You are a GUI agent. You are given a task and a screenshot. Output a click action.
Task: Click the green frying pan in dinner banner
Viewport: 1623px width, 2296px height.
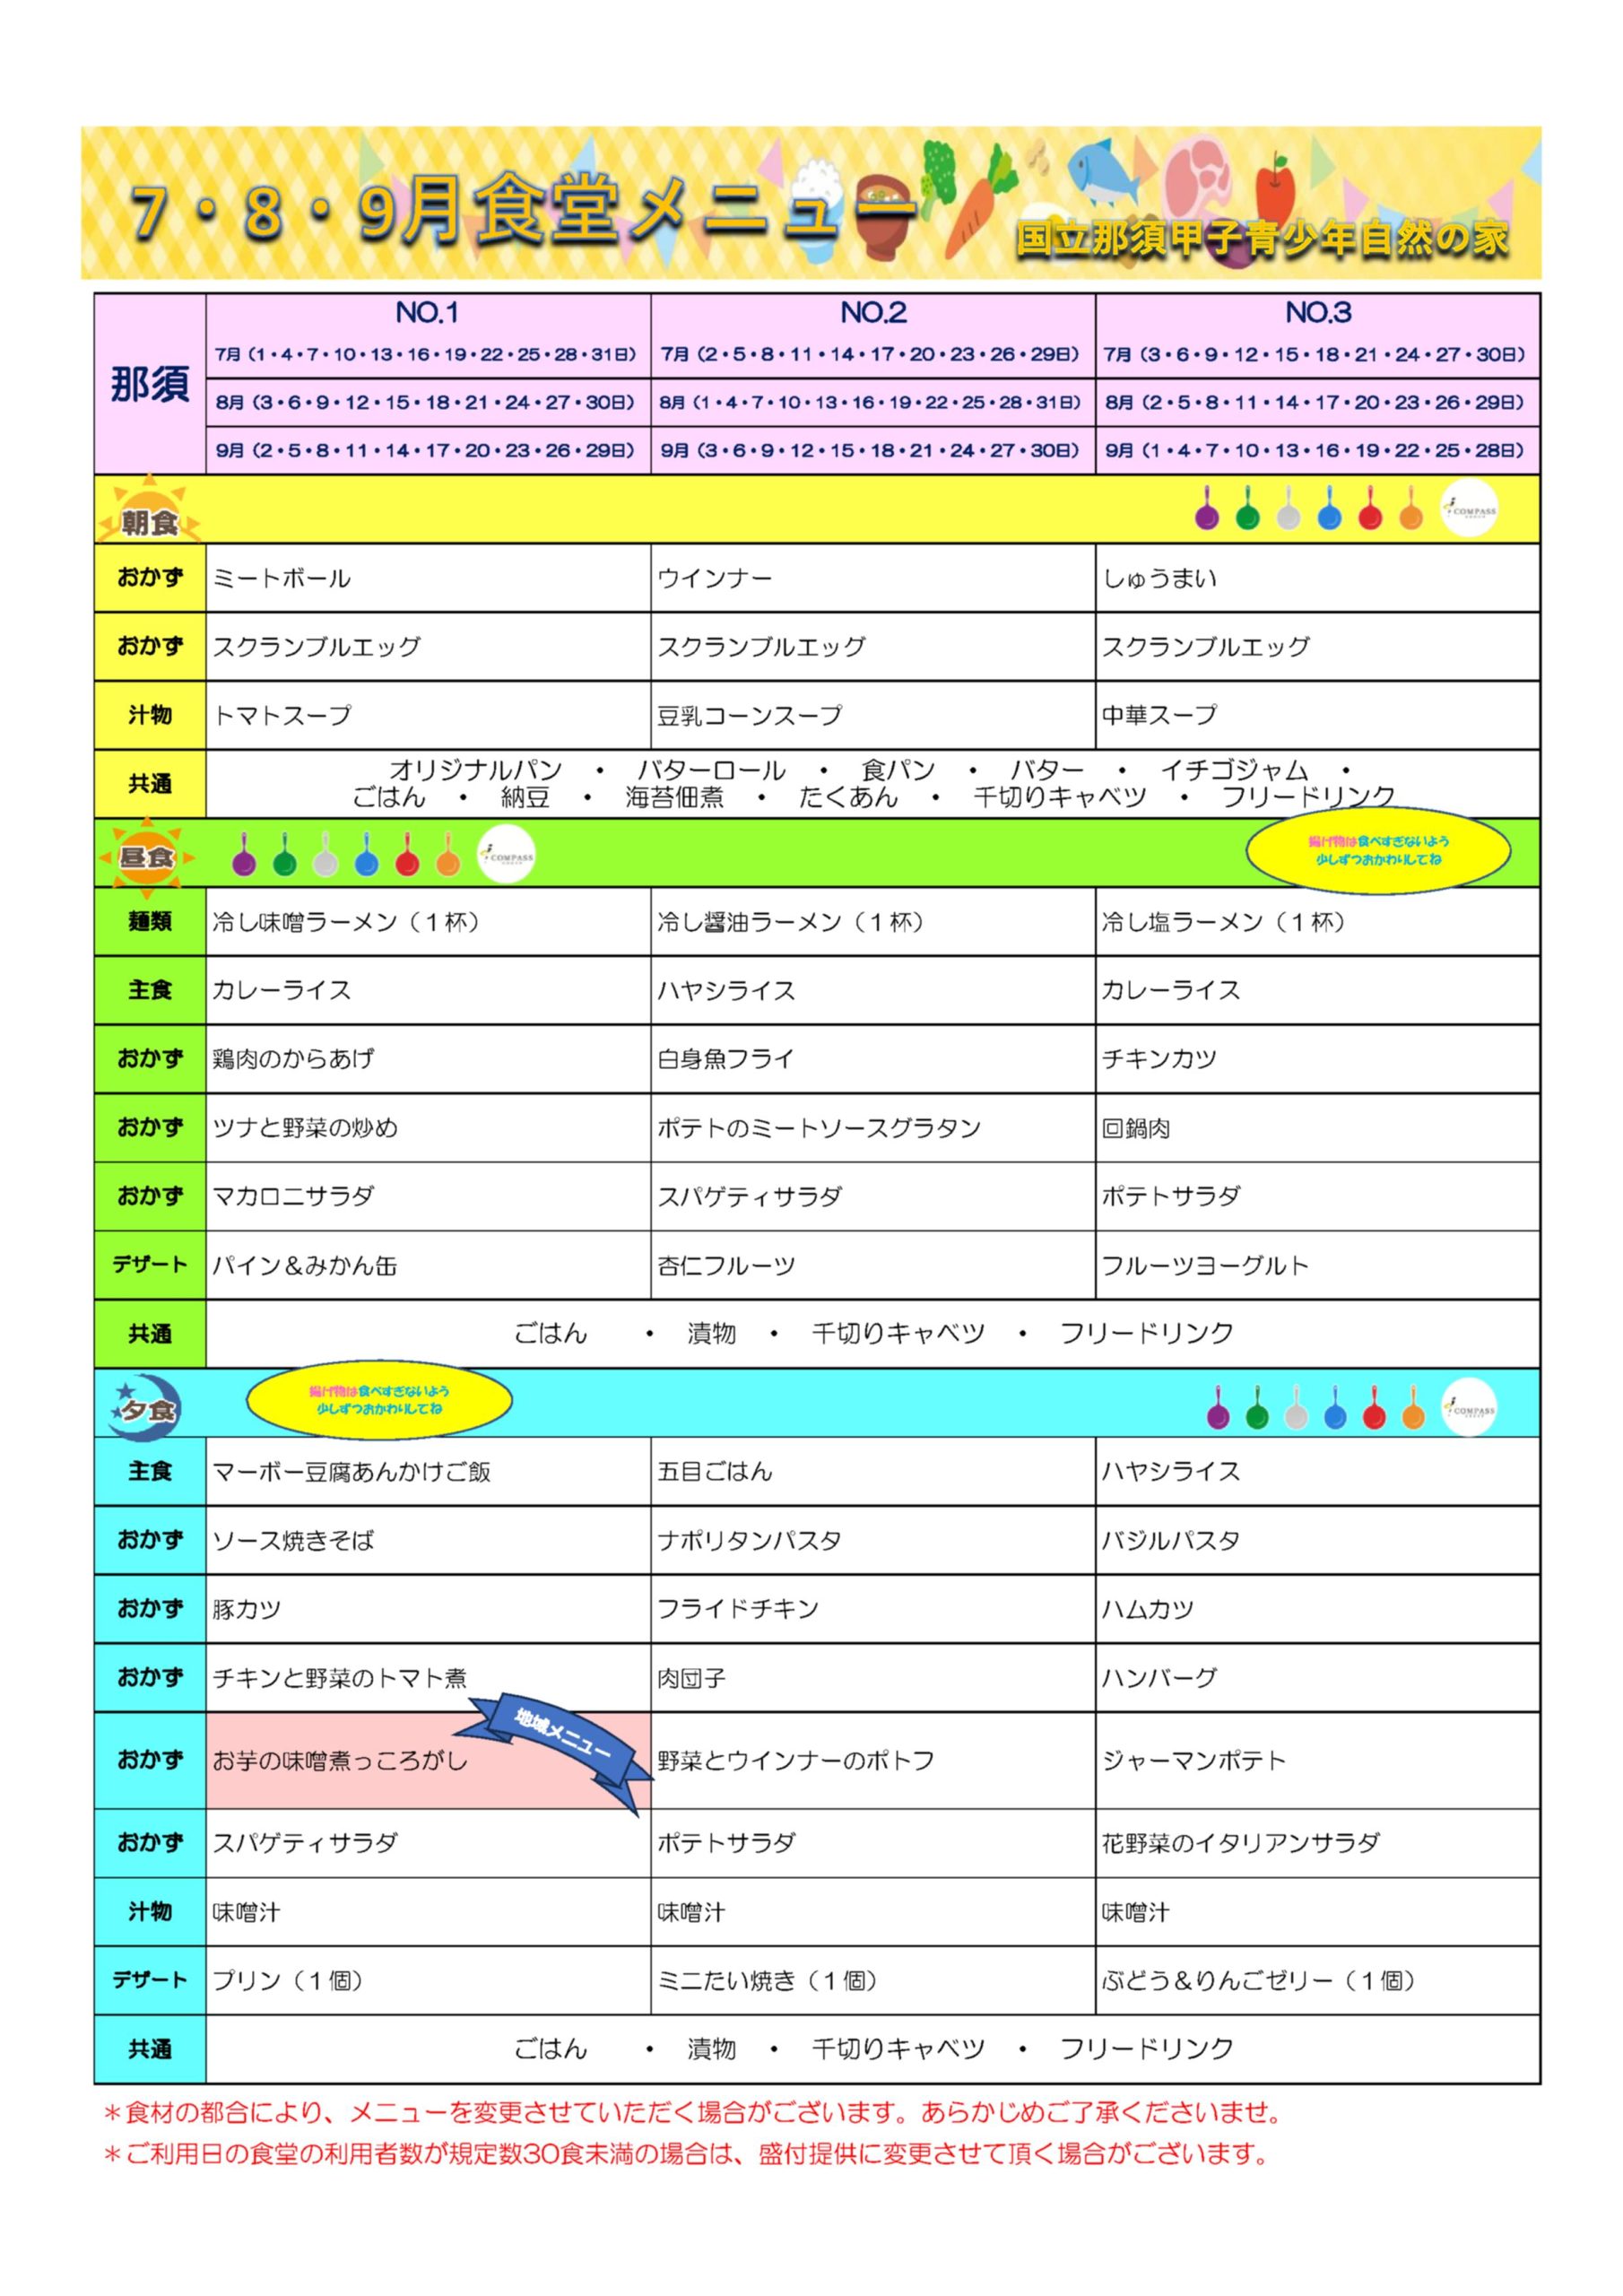pyautogui.click(x=1257, y=1408)
